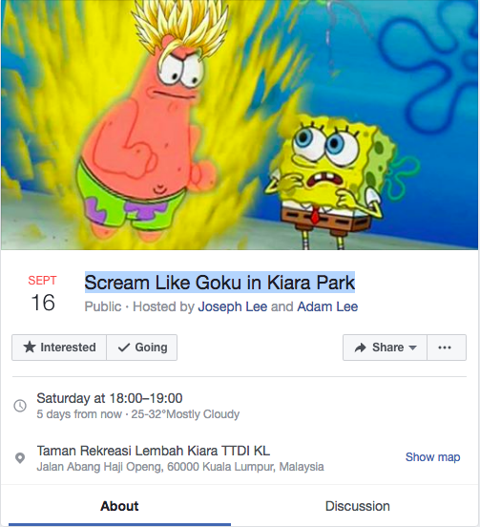Image resolution: width=480 pixels, height=527 pixels.
Task: Switch to the Discussion tab
Action: click(358, 506)
